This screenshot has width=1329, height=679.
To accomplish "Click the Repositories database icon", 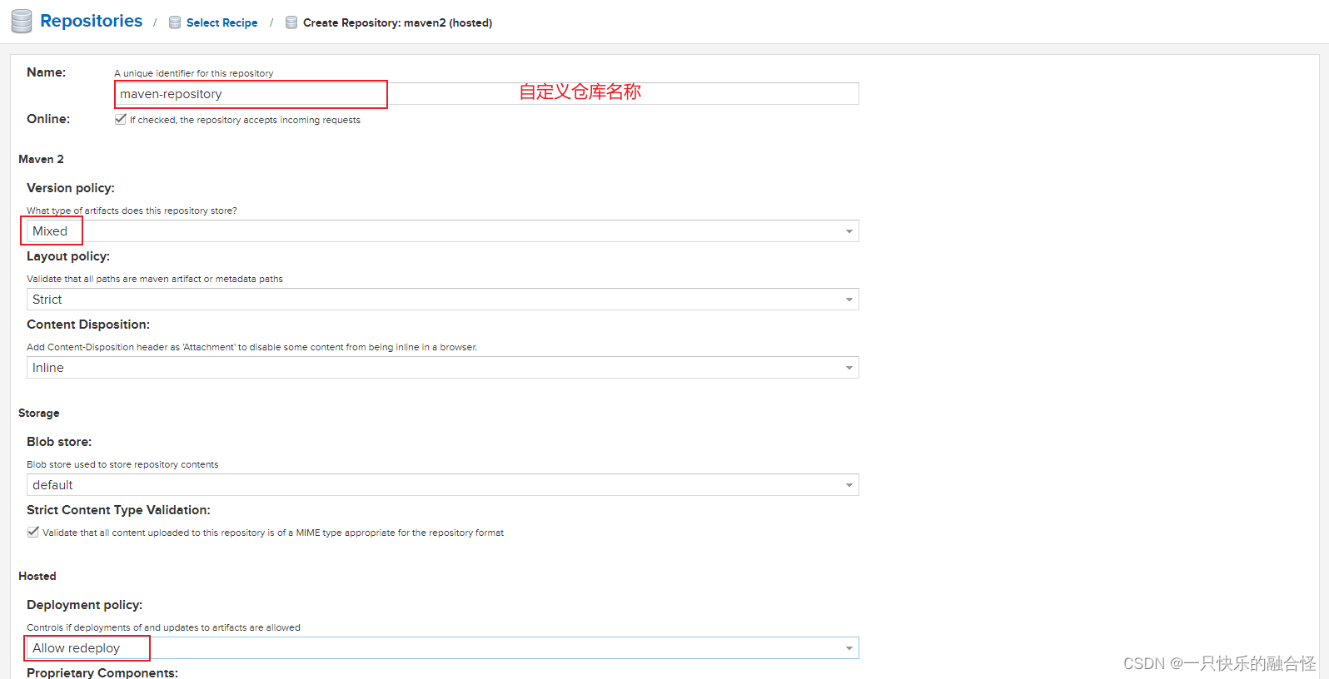I will [x=22, y=22].
